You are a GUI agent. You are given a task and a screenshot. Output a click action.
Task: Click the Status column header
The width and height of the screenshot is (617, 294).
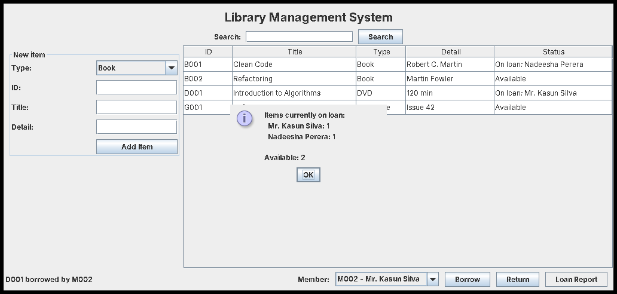pyautogui.click(x=553, y=51)
